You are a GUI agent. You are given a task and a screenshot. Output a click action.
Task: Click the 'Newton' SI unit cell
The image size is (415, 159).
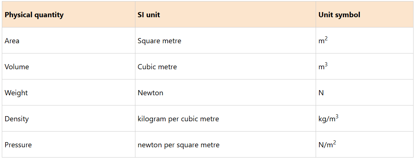click(x=150, y=93)
